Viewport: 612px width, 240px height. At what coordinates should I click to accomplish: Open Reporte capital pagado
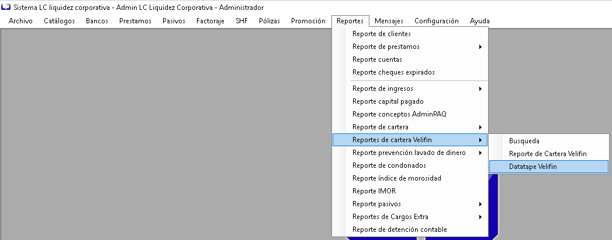point(410,101)
